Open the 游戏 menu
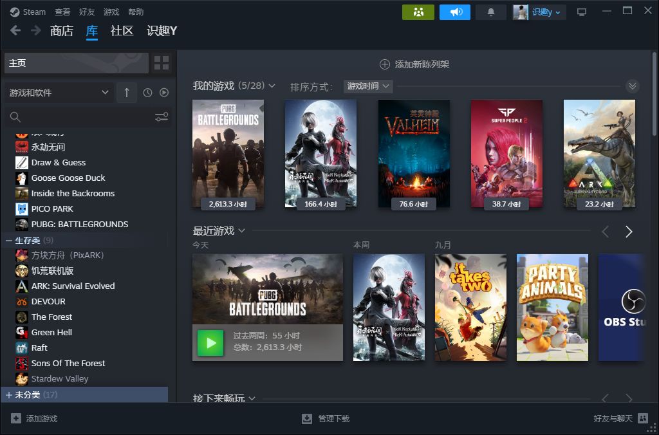The image size is (659, 435). (x=111, y=12)
